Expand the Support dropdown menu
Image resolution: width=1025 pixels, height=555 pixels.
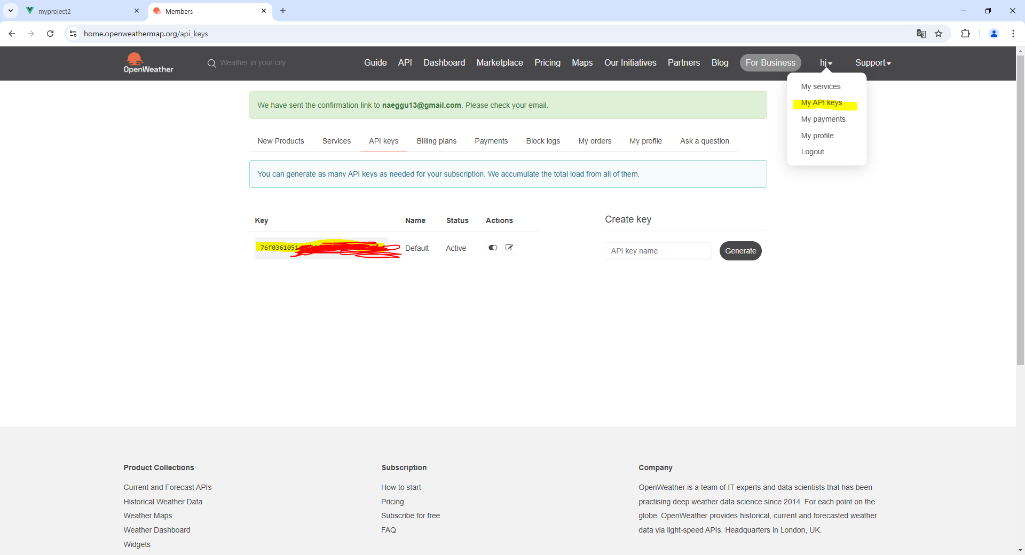point(873,63)
